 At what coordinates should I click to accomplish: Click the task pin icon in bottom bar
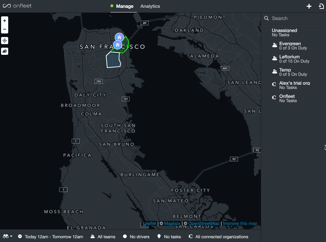159,236
